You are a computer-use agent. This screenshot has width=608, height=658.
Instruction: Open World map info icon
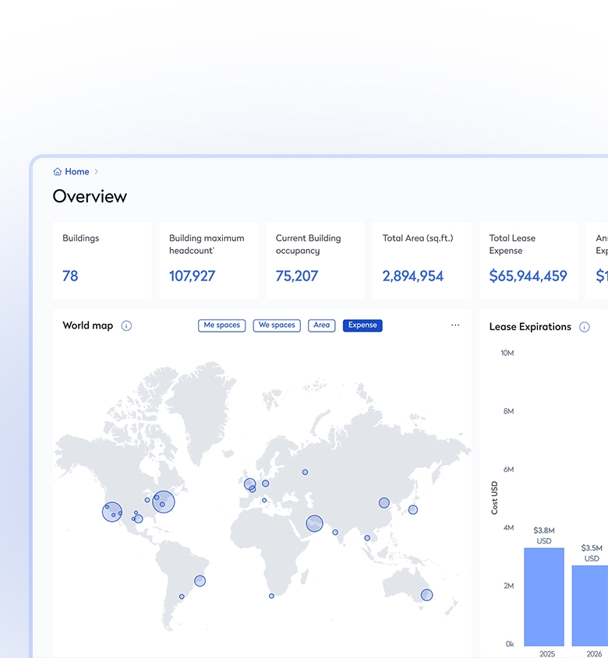point(126,326)
